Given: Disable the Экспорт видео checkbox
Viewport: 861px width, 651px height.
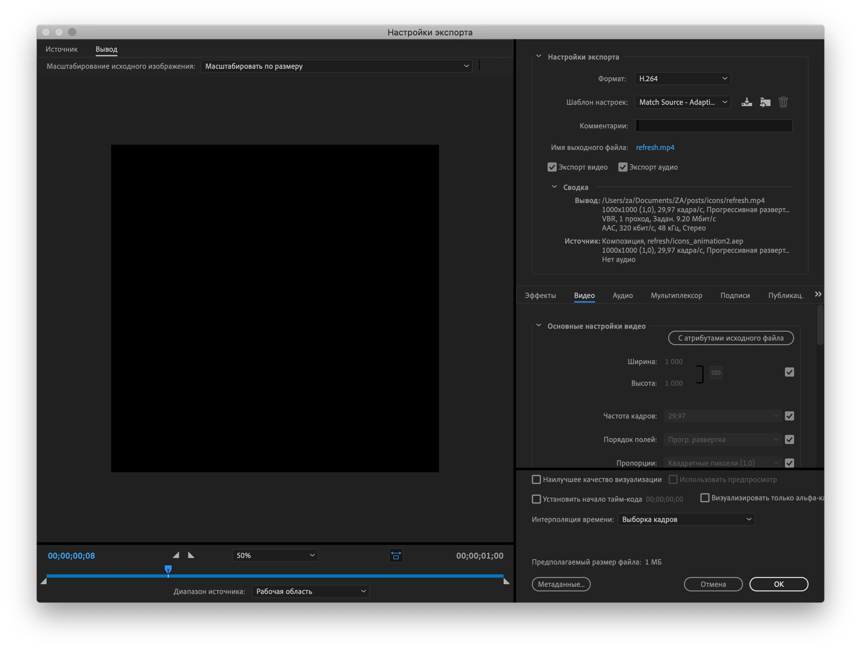Looking at the screenshot, I should point(552,167).
